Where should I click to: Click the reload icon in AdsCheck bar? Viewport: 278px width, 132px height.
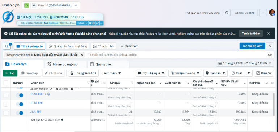(x=97, y=23)
